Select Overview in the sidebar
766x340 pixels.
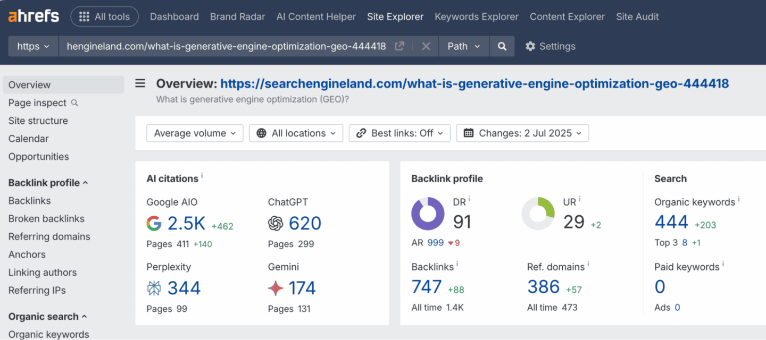[x=63, y=84]
